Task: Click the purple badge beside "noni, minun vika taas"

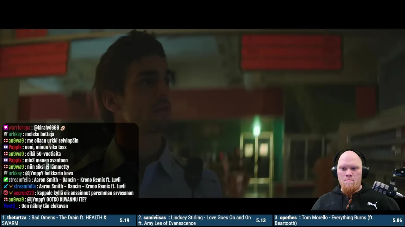Action: pyautogui.click(x=6, y=147)
